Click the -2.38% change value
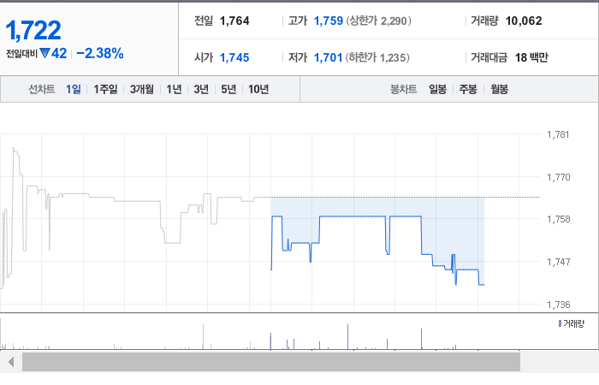The height and width of the screenshot is (385, 599). pyautogui.click(x=100, y=53)
